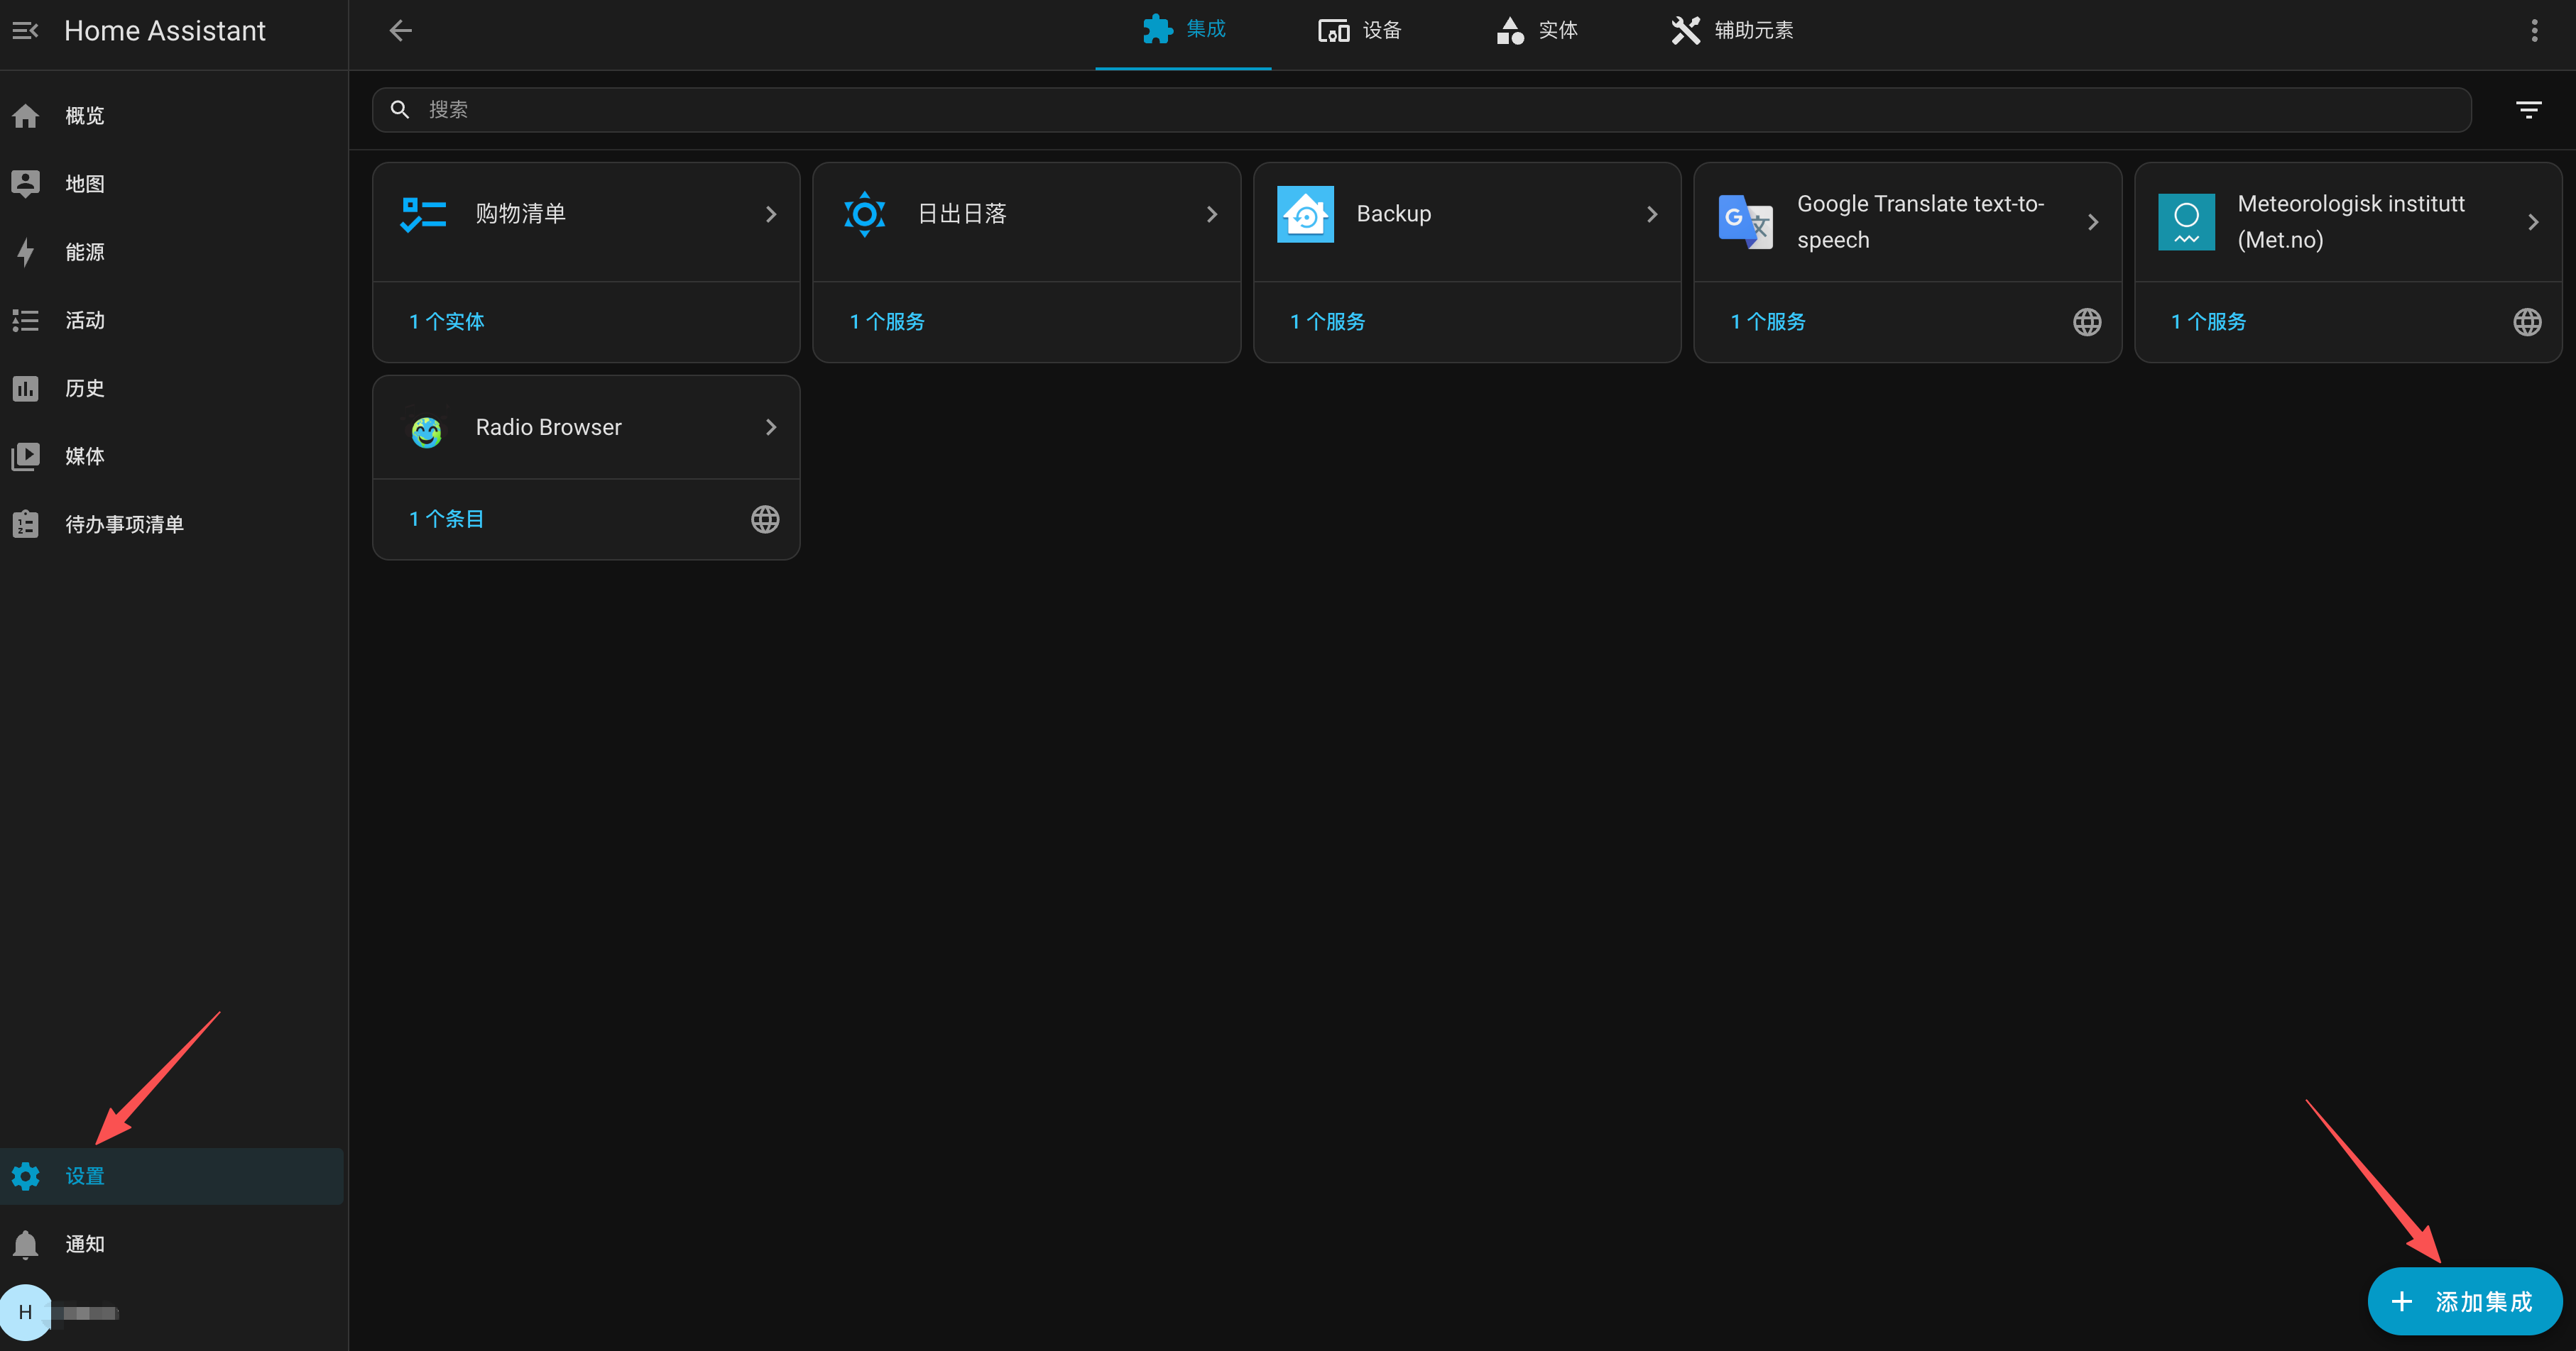
Task: Open the Met.no documentation globe icon
Action: pyautogui.click(x=2528, y=321)
